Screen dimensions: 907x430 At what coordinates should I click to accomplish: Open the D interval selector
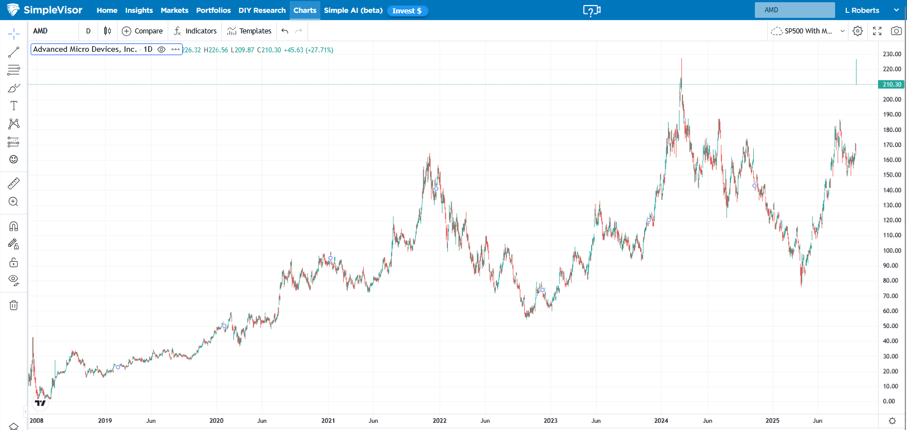tap(88, 31)
